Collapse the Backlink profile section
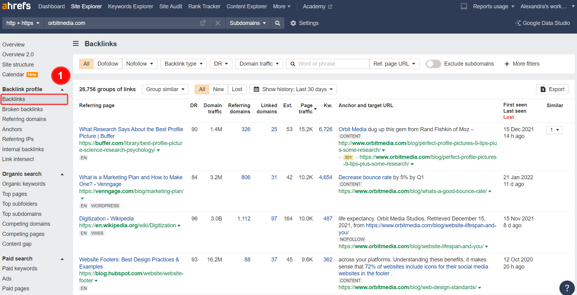The width and height of the screenshot is (577, 295). click(62, 90)
